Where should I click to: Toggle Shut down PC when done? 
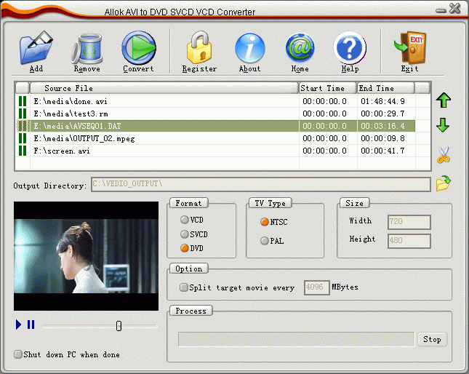(x=18, y=354)
